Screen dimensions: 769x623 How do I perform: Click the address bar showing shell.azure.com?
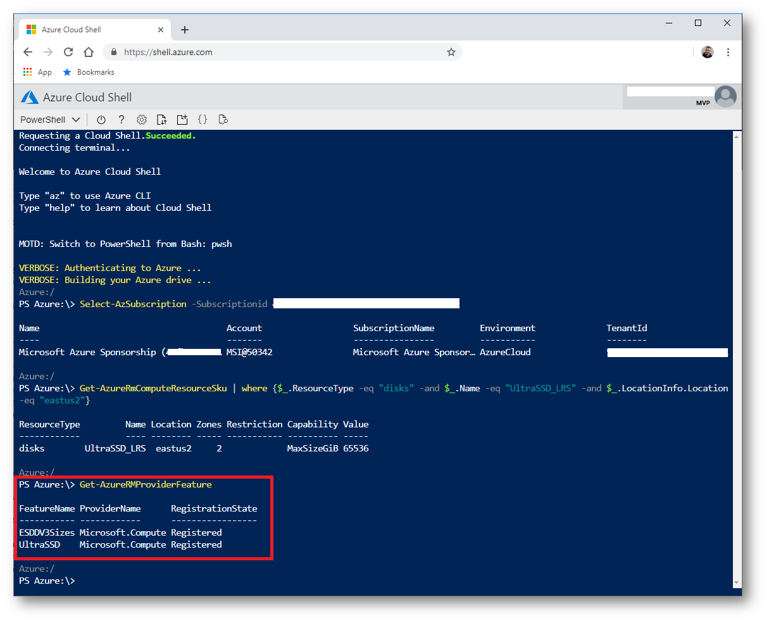(x=283, y=52)
